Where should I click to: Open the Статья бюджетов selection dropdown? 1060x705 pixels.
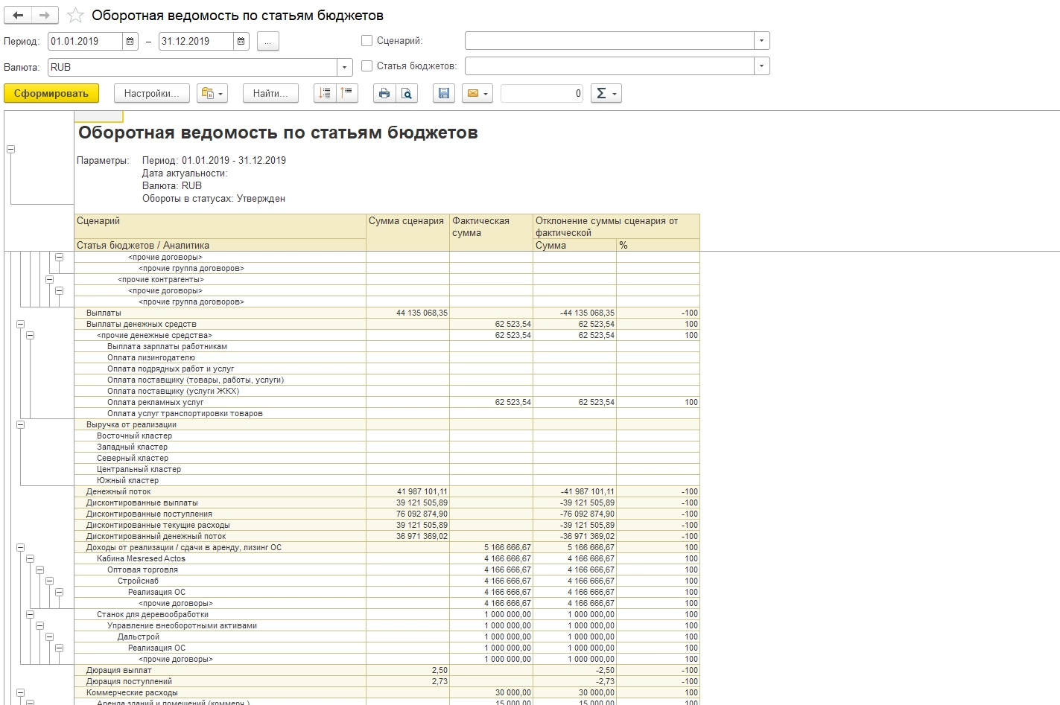coord(761,66)
